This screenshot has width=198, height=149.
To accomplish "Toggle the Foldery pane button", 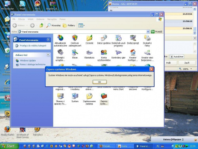I will tap(69, 25).
